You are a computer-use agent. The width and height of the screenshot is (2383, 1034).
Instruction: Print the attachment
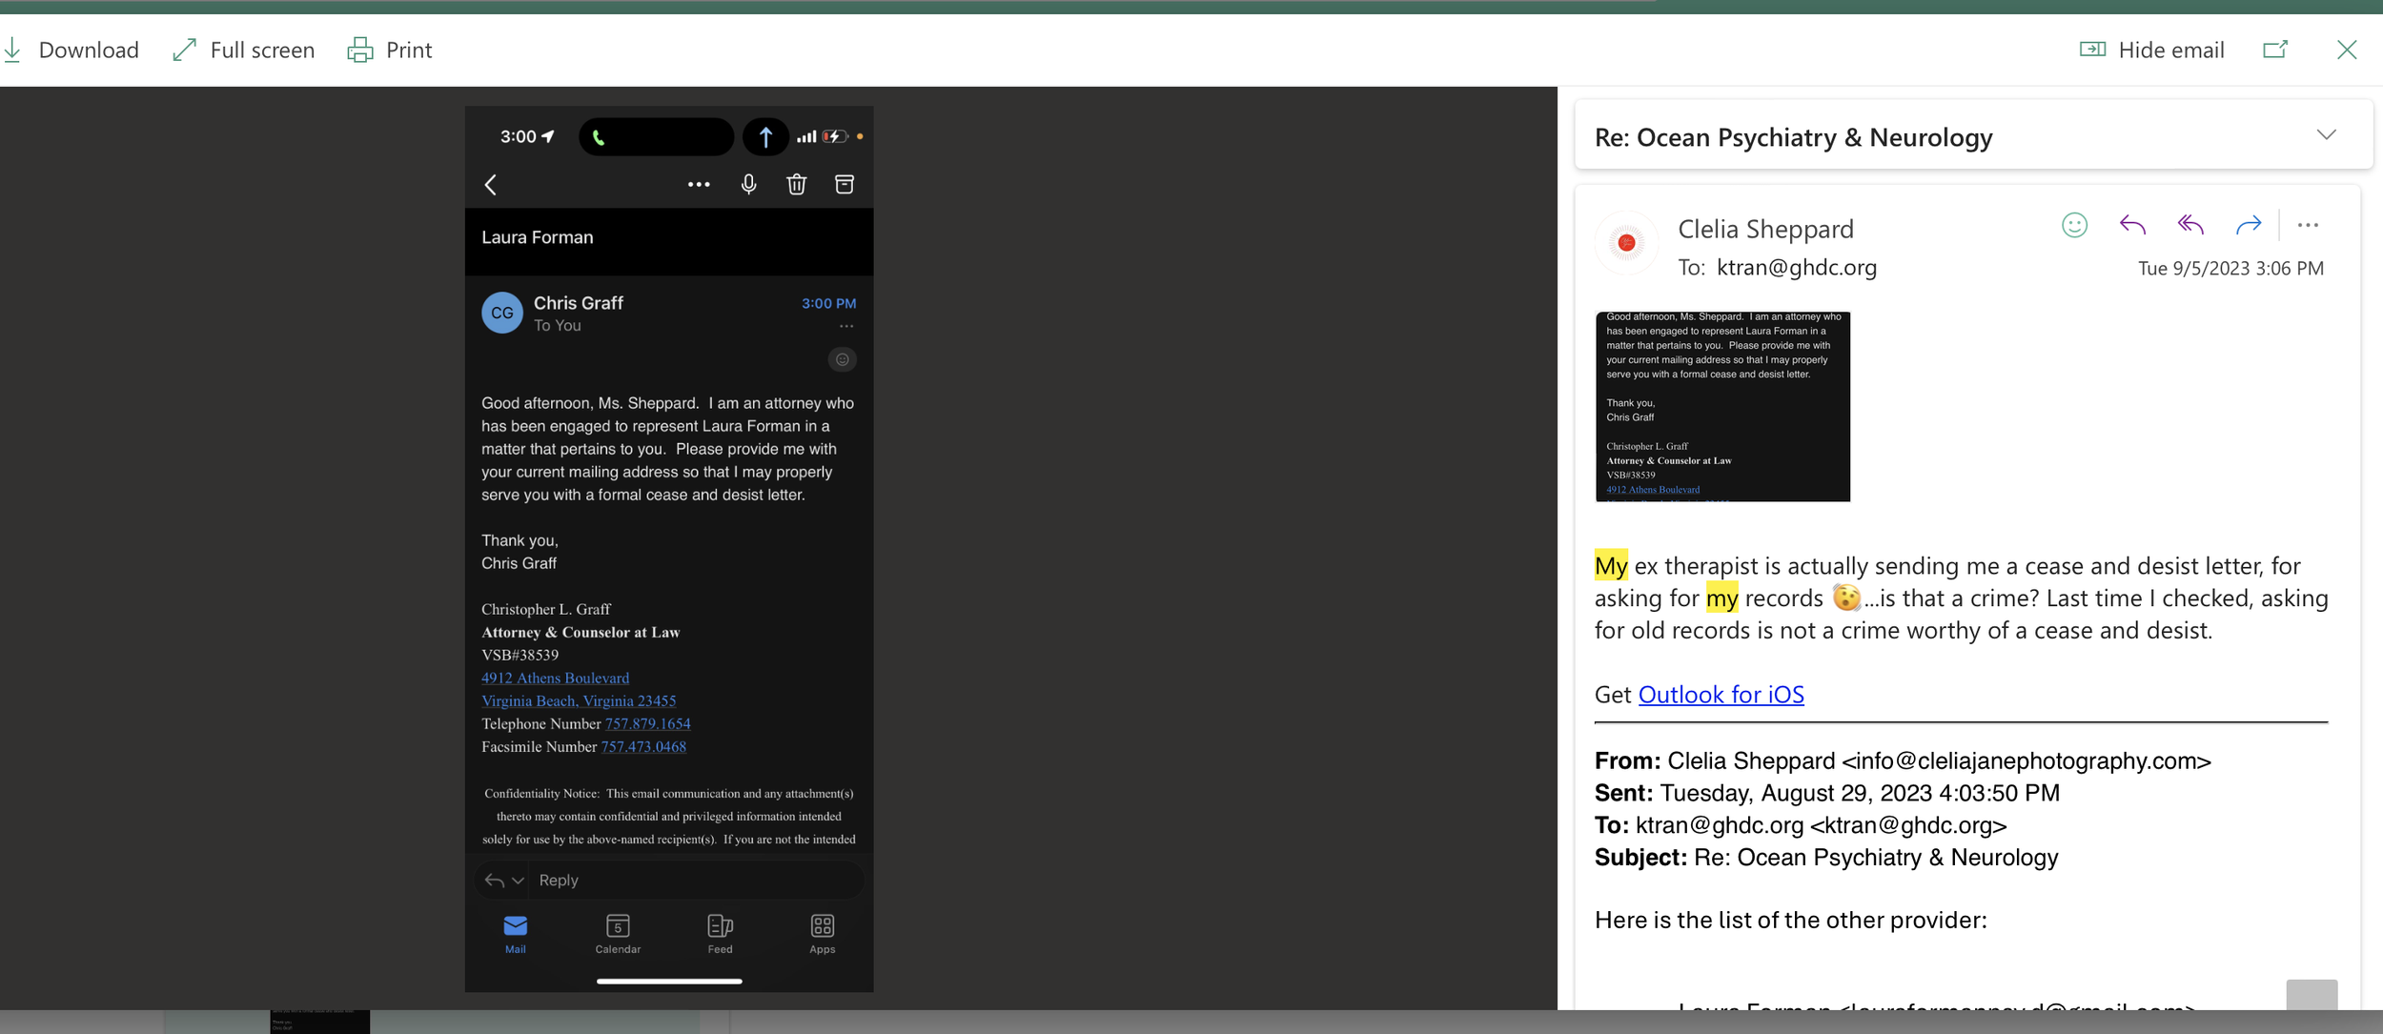[390, 50]
